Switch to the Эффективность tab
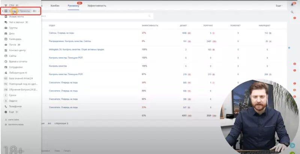The height and width of the screenshot is (154, 300). 96,6
